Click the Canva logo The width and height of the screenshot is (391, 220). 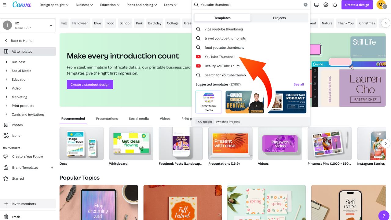click(22, 5)
